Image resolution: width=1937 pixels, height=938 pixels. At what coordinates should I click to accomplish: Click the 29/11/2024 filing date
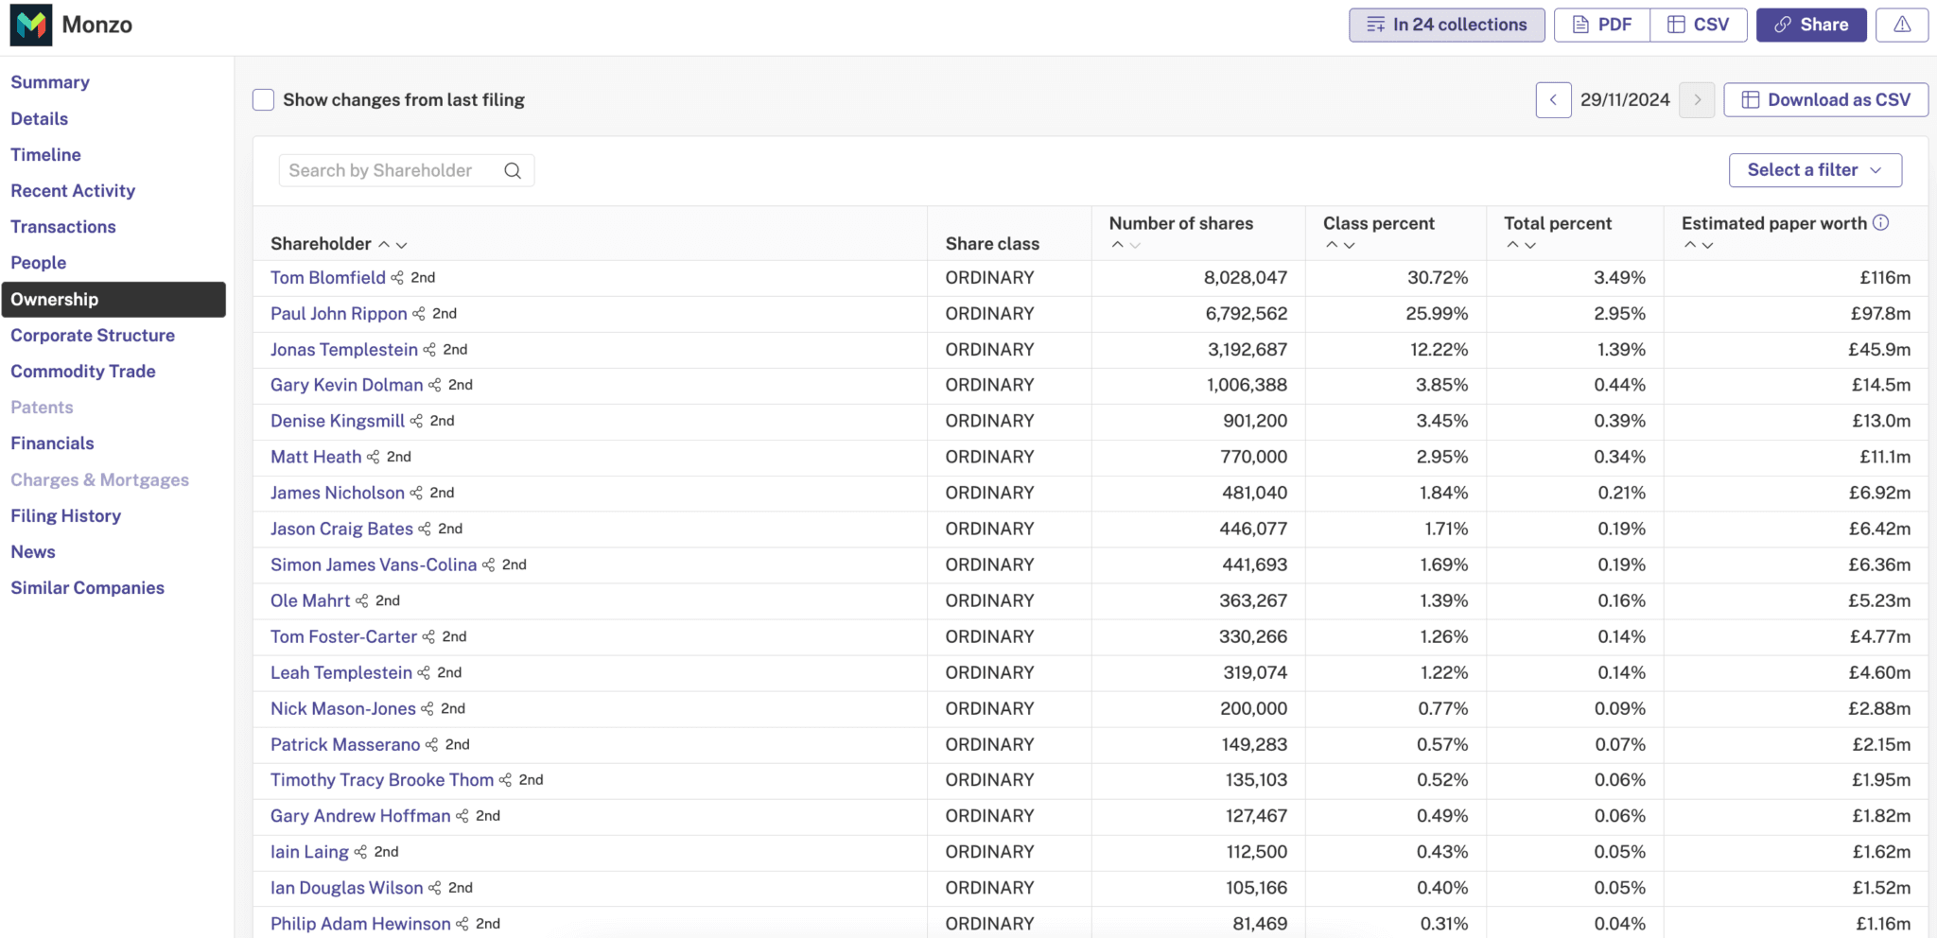(1625, 99)
